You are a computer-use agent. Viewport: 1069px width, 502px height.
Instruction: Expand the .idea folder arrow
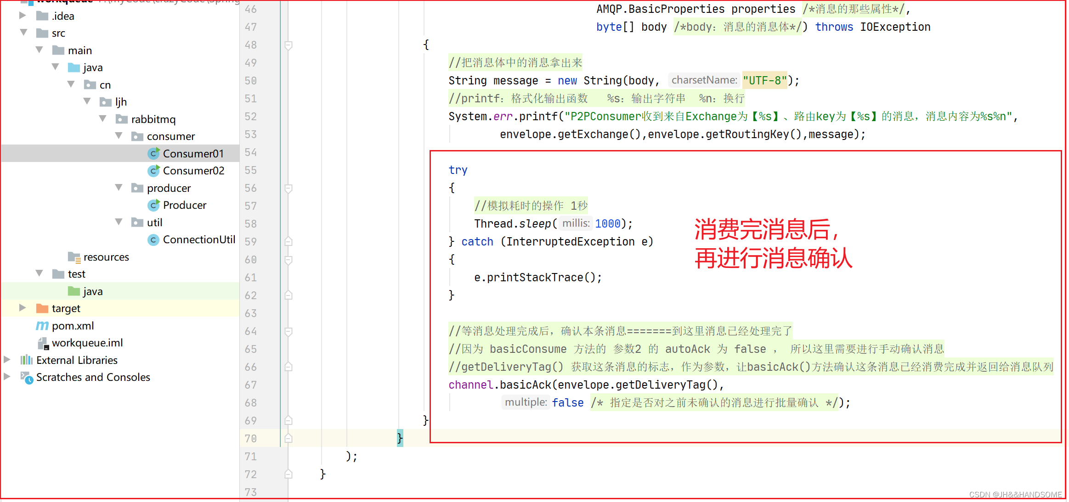coord(22,16)
